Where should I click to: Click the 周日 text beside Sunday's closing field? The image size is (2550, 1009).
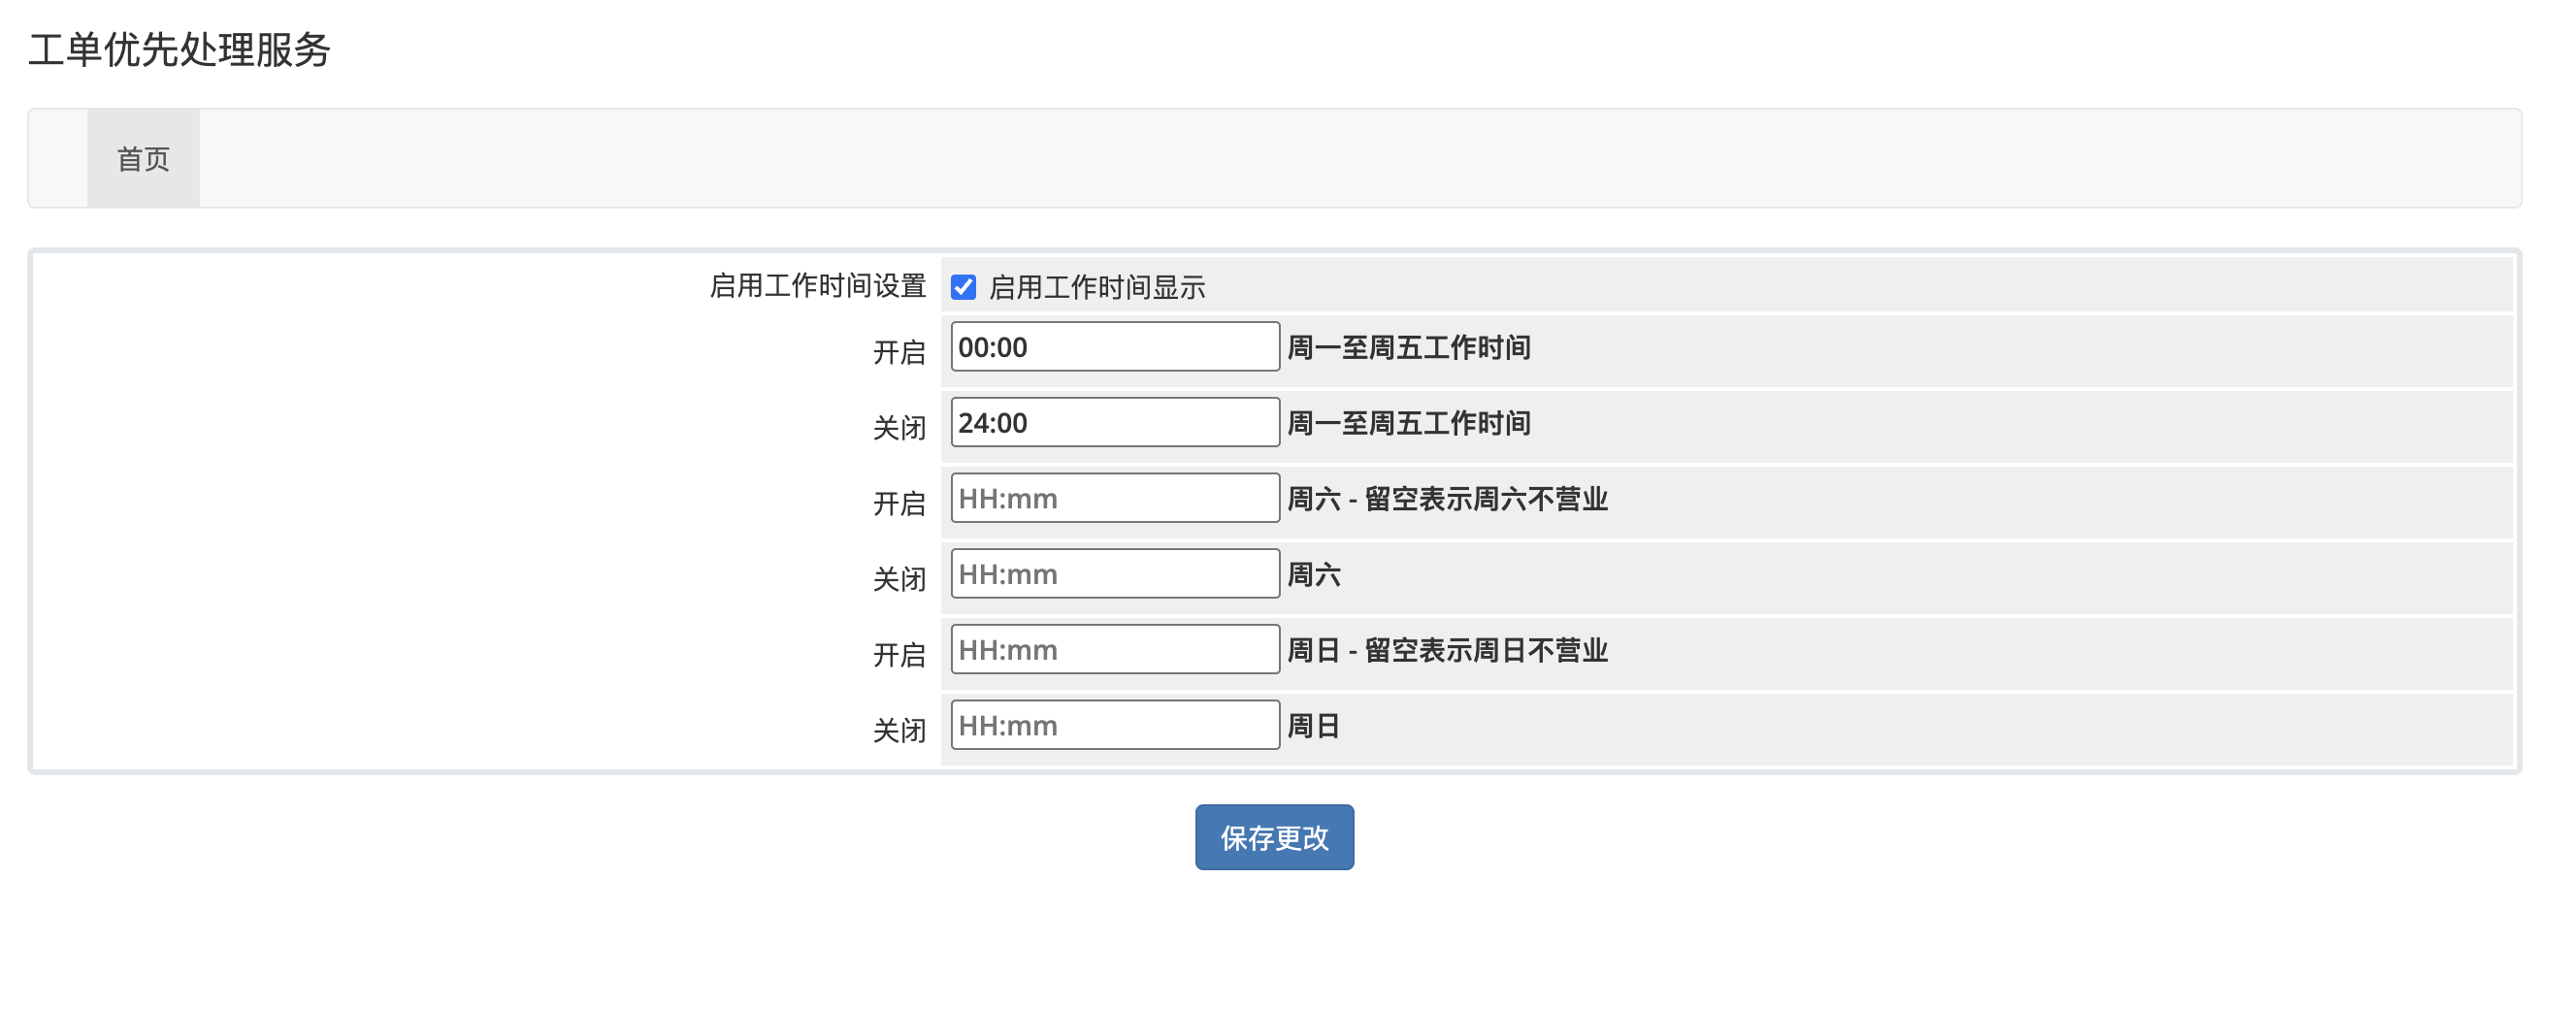pyautogui.click(x=1313, y=727)
